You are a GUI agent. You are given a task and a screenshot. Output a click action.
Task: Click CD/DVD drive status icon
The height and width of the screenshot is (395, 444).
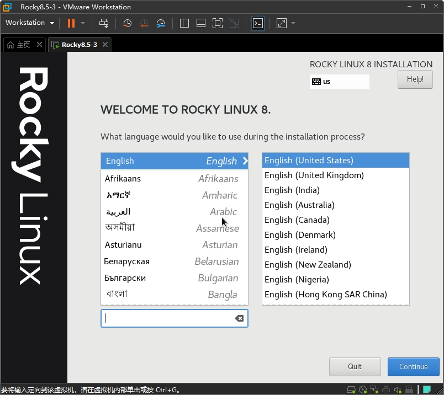(363, 390)
